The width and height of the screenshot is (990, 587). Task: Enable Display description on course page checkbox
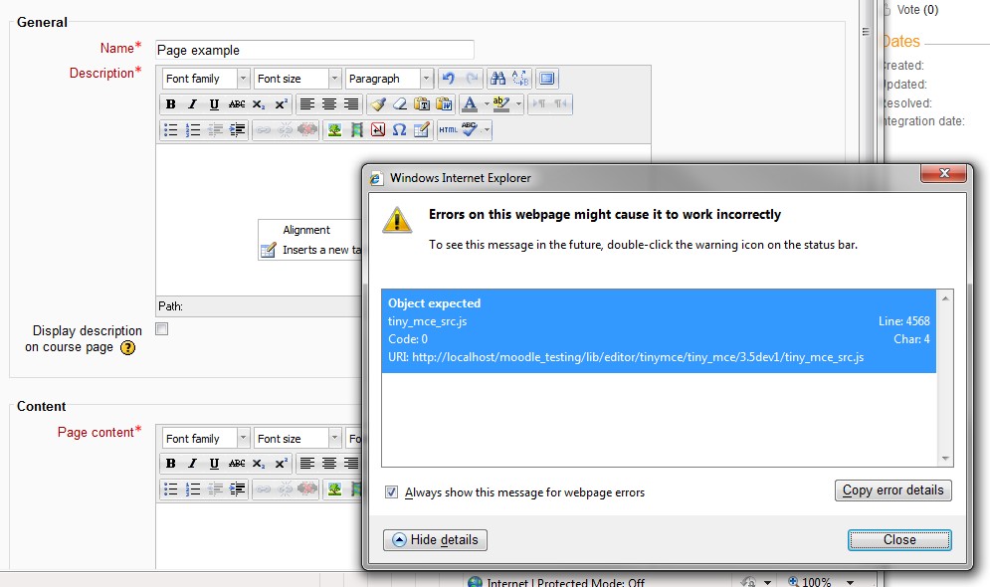click(x=162, y=329)
